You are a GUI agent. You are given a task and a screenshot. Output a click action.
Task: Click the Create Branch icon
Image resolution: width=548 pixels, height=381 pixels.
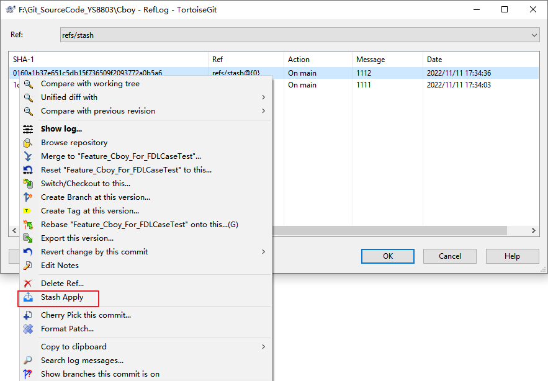point(28,197)
